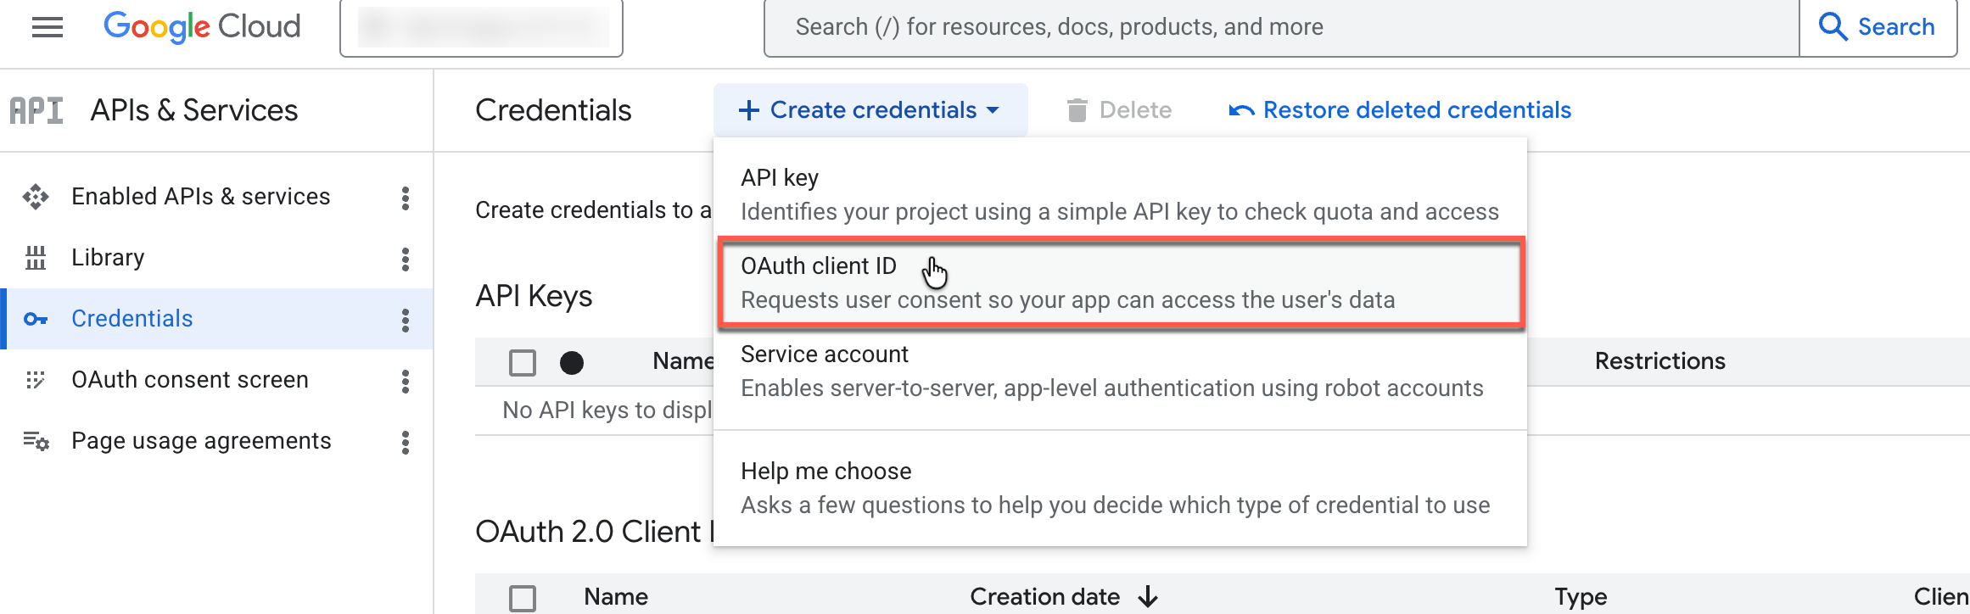This screenshot has width=1970, height=614.
Task: Open more options for Library
Action: pos(406,259)
